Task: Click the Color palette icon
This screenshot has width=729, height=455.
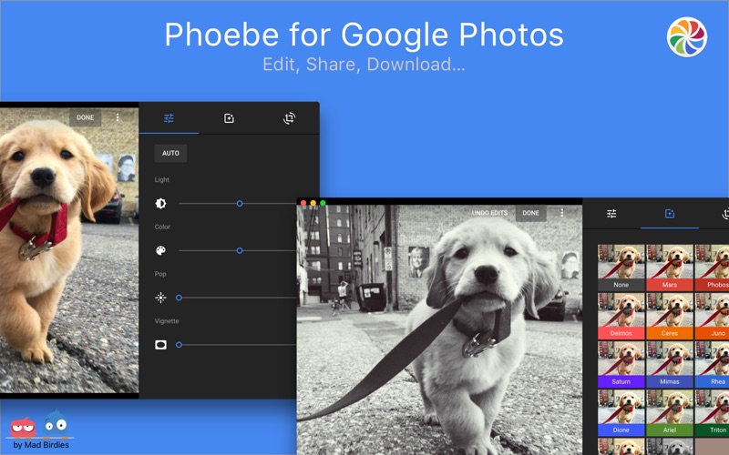Action: [x=160, y=251]
